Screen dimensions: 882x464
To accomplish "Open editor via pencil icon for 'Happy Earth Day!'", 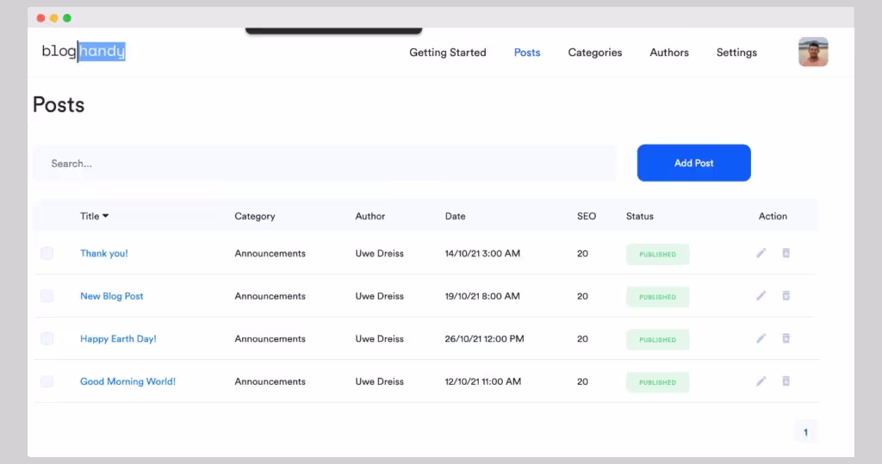I will tap(761, 338).
